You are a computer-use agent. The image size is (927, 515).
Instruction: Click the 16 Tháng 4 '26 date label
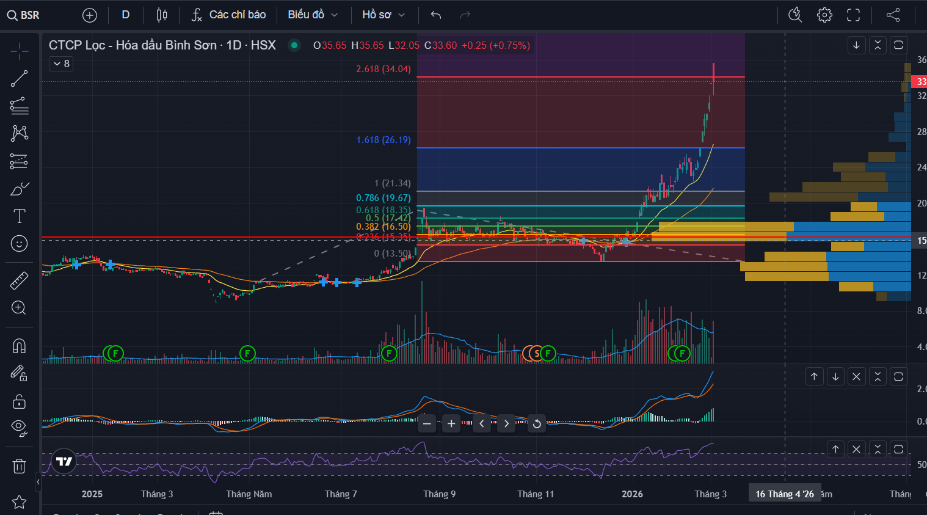[785, 494]
